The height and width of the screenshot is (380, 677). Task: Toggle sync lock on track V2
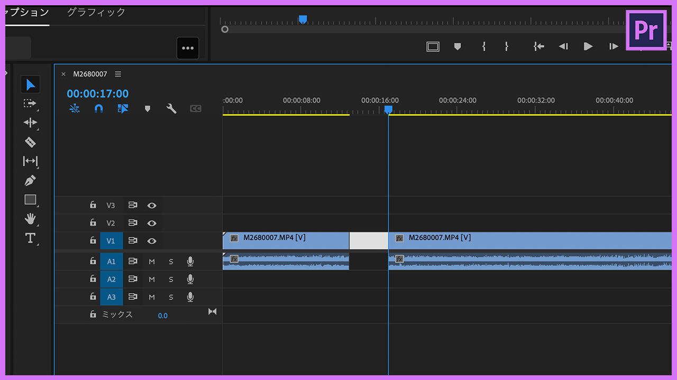(133, 223)
